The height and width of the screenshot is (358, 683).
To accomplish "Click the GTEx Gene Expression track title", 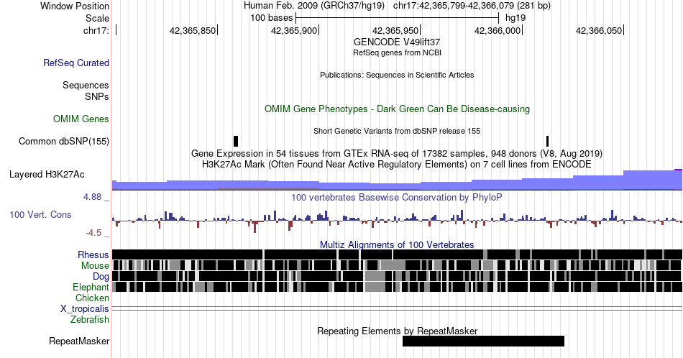I will 397,153.
